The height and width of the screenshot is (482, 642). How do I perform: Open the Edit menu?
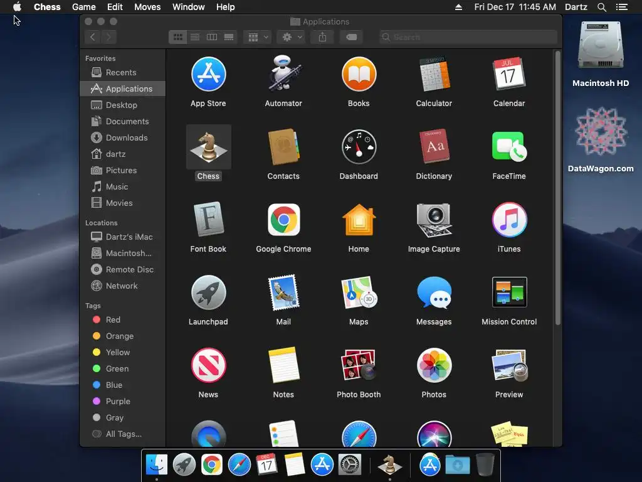[x=115, y=7]
